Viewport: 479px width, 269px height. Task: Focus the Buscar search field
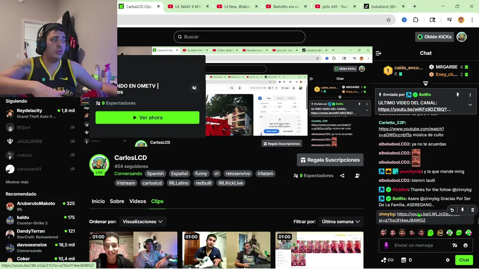pyautogui.click(x=239, y=37)
